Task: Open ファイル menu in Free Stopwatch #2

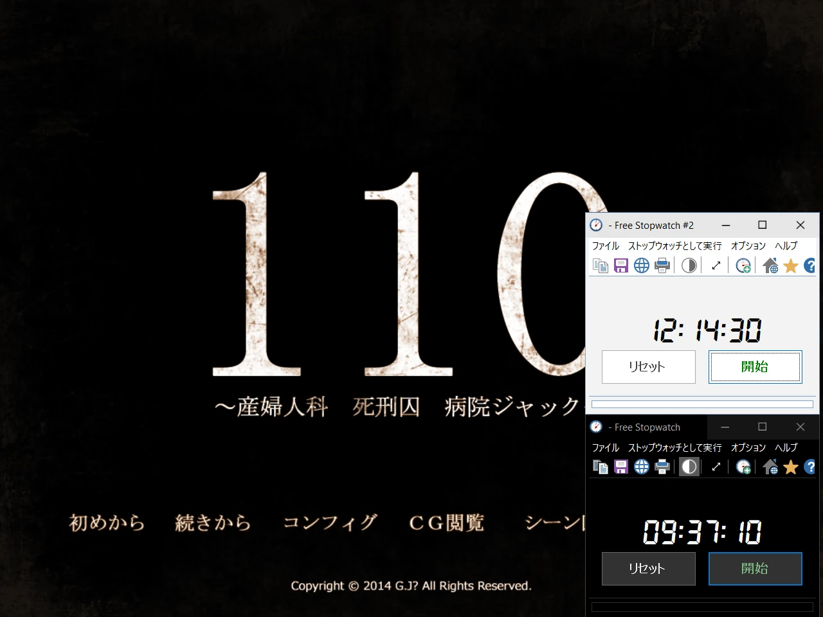Action: [x=605, y=246]
